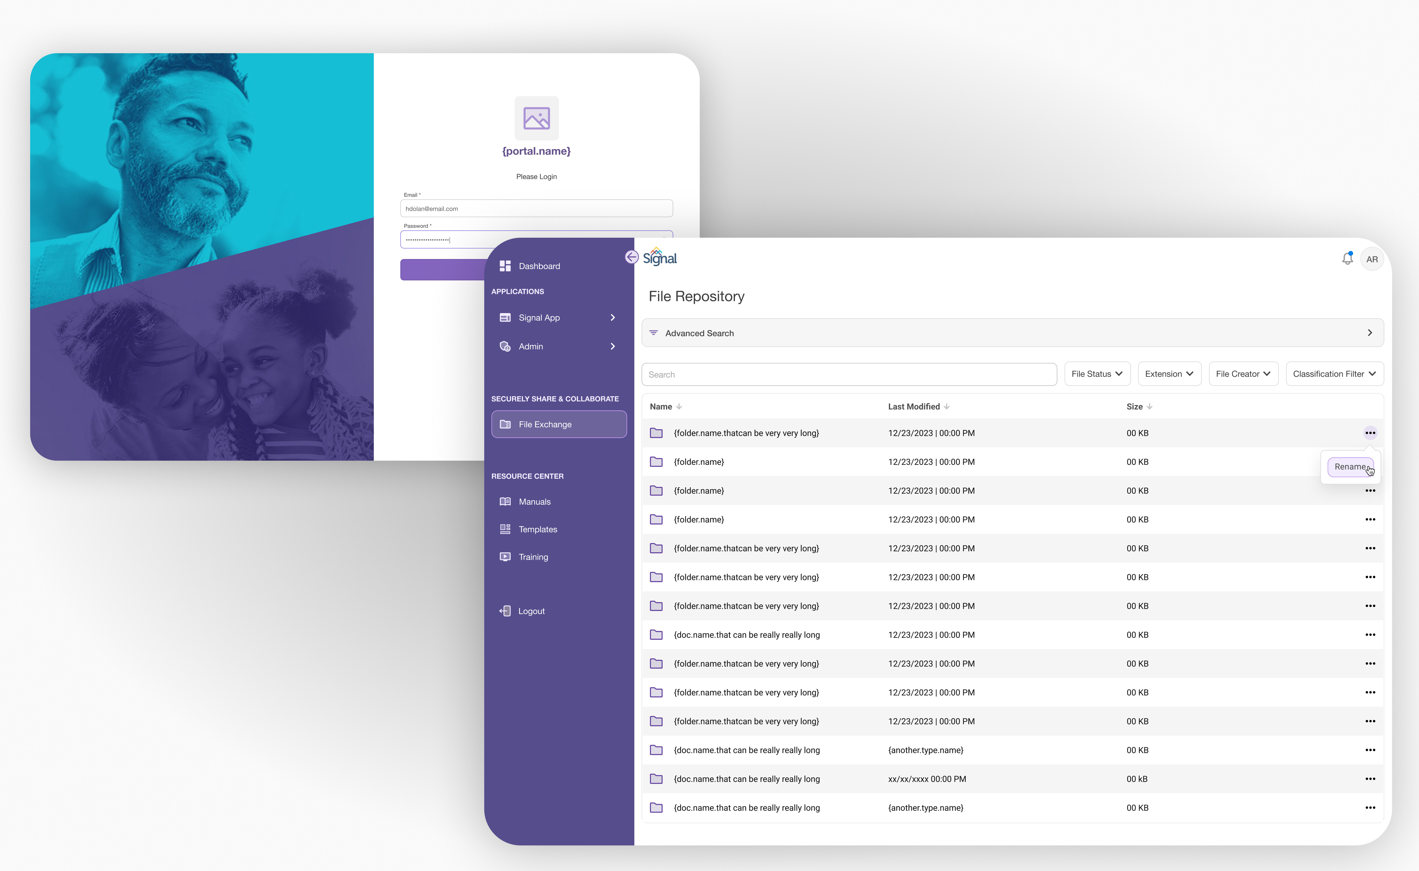Viewport: 1419px width, 871px height.
Task: Click the notification bell icon
Action: pos(1347,259)
